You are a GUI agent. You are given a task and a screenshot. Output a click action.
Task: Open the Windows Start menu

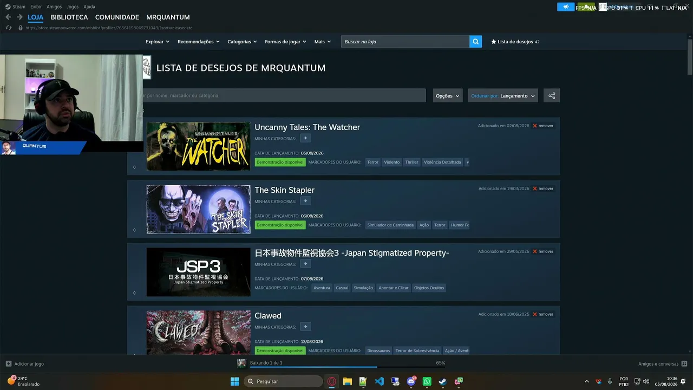pos(234,381)
